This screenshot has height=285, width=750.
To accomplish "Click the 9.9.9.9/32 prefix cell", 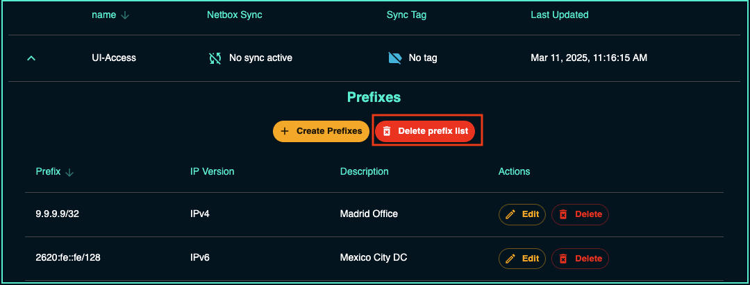I will pyautogui.click(x=57, y=214).
